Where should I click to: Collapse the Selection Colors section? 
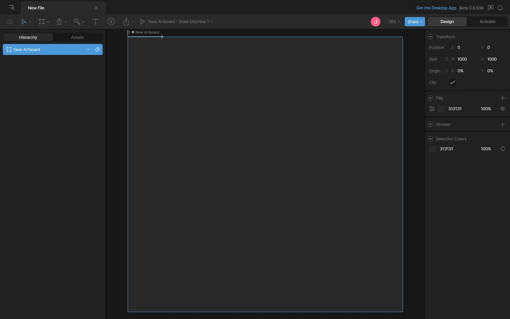click(431, 139)
